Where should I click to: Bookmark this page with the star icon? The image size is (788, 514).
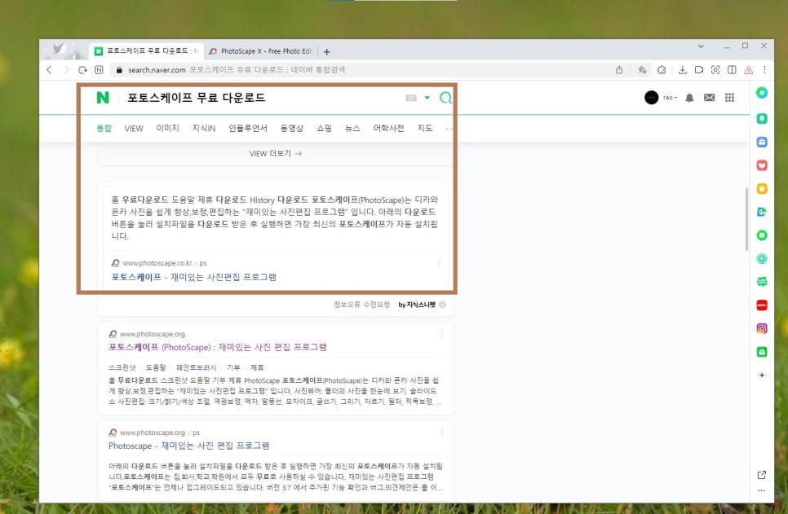642,70
